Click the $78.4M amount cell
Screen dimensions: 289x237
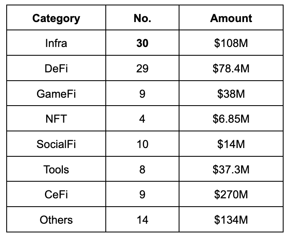pos(231,68)
